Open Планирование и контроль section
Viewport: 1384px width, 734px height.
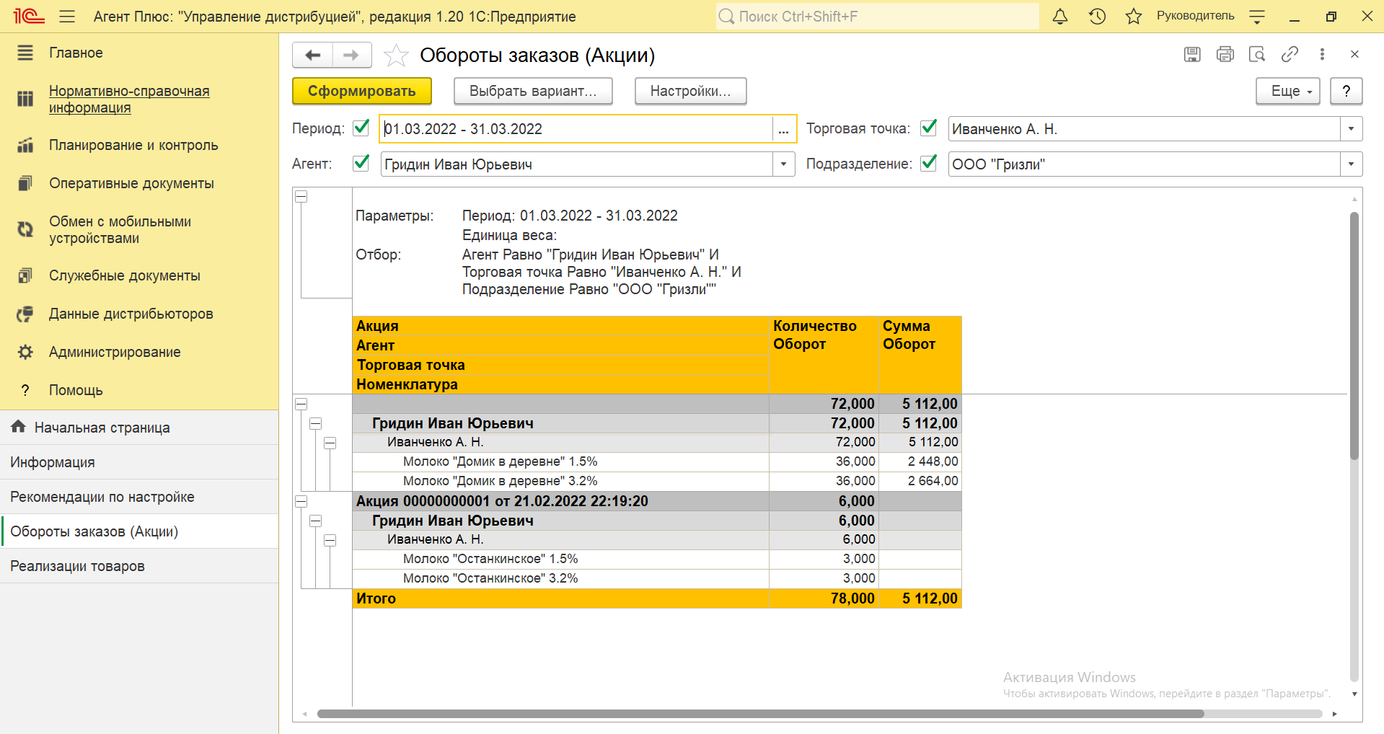(133, 145)
